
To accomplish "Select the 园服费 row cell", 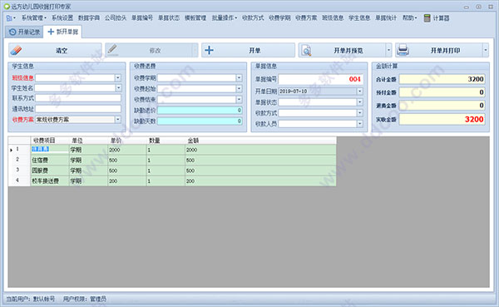I will (50, 171).
